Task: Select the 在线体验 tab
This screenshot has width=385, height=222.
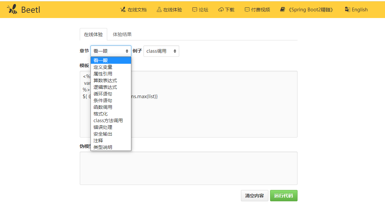Action: click(x=93, y=34)
